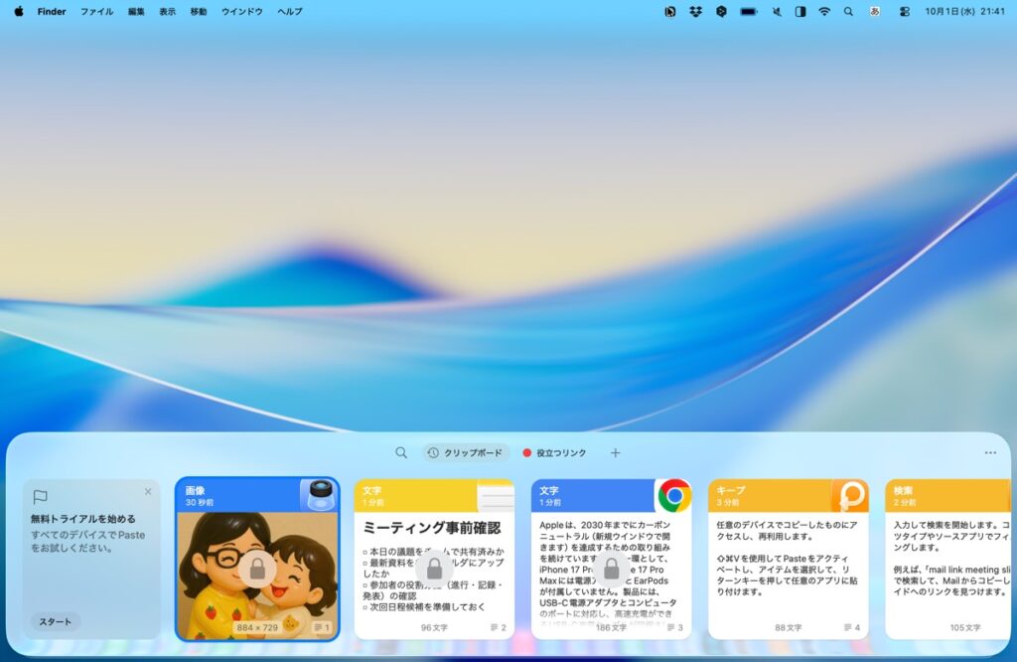Screen dimensions: 1017x662
Task: Select the 画像 clipboard image card
Action: coord(257,560)
